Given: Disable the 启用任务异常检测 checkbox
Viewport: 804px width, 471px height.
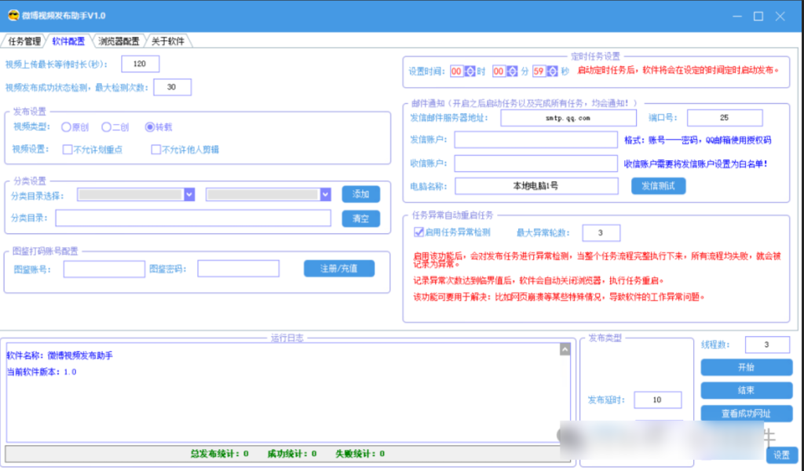Looking at the screenshot, I should point(418,232).
